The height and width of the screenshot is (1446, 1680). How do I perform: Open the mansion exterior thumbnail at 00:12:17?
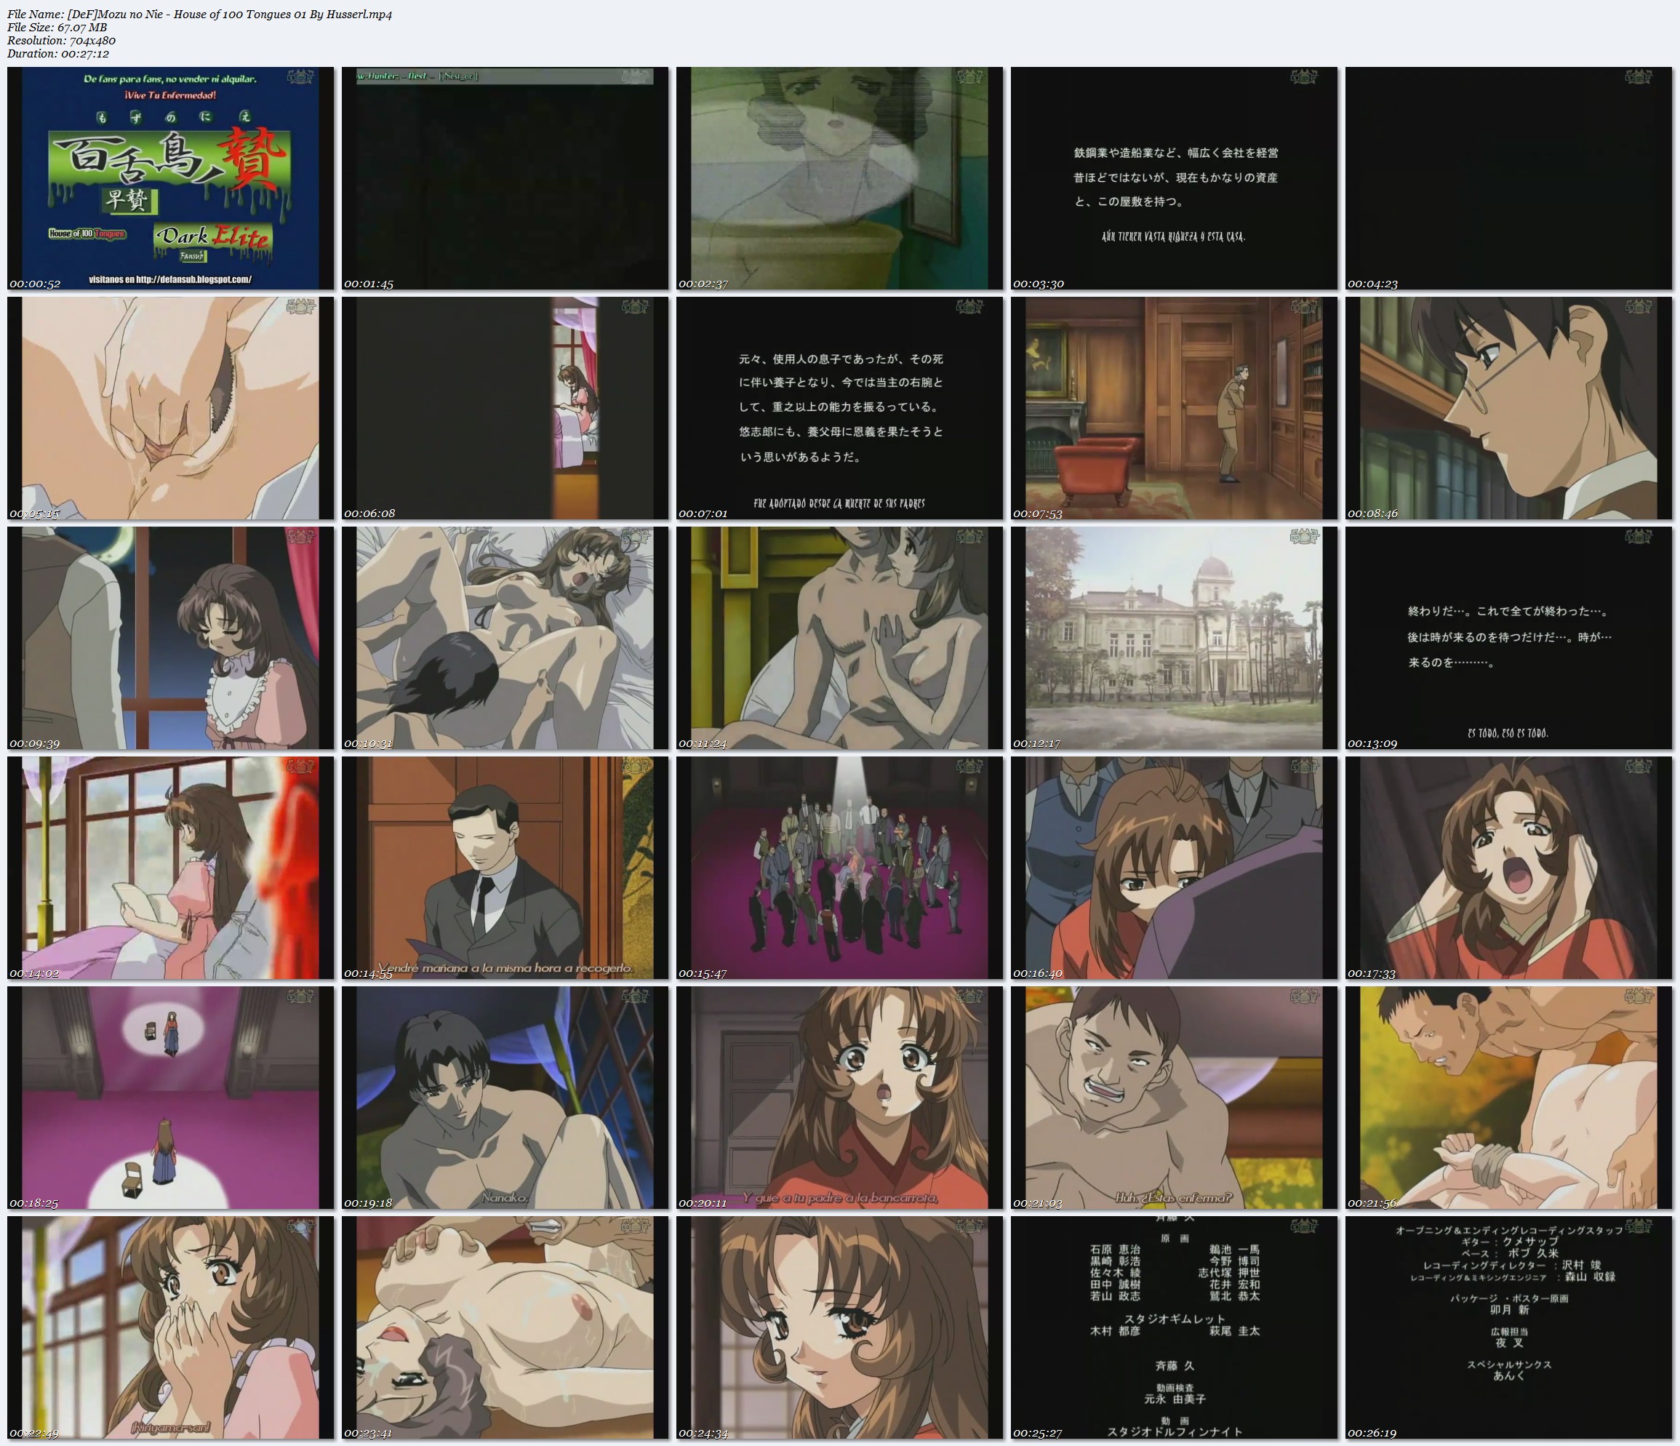click(1174, 638)
